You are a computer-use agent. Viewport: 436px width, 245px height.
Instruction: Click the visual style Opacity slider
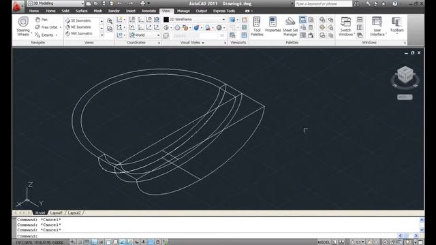(x=198, y=35)
